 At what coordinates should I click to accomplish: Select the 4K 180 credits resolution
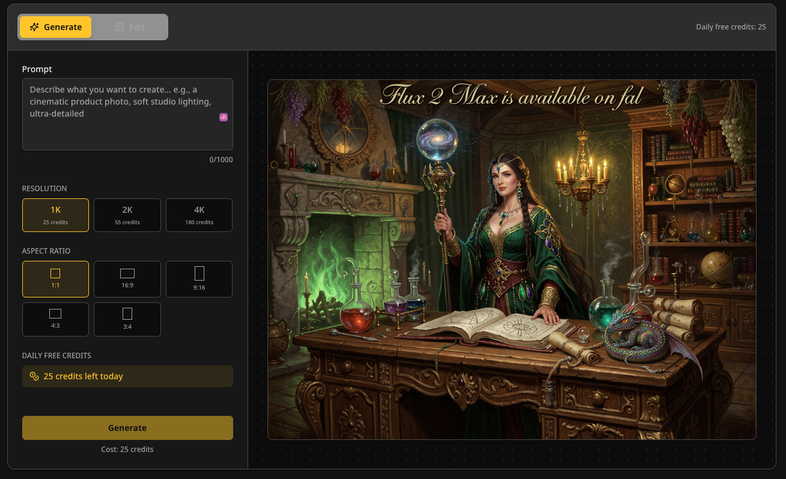[199, 215]
